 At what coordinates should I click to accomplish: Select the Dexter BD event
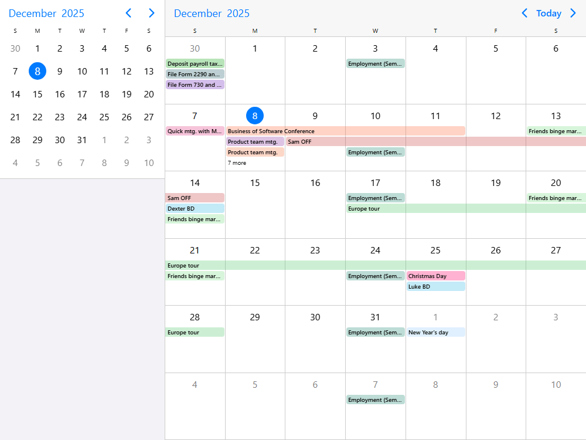[195, 208]
